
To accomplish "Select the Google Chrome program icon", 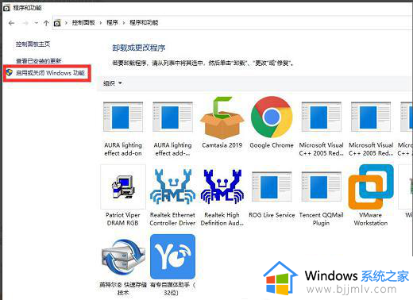I will click(x=272, y=117).
